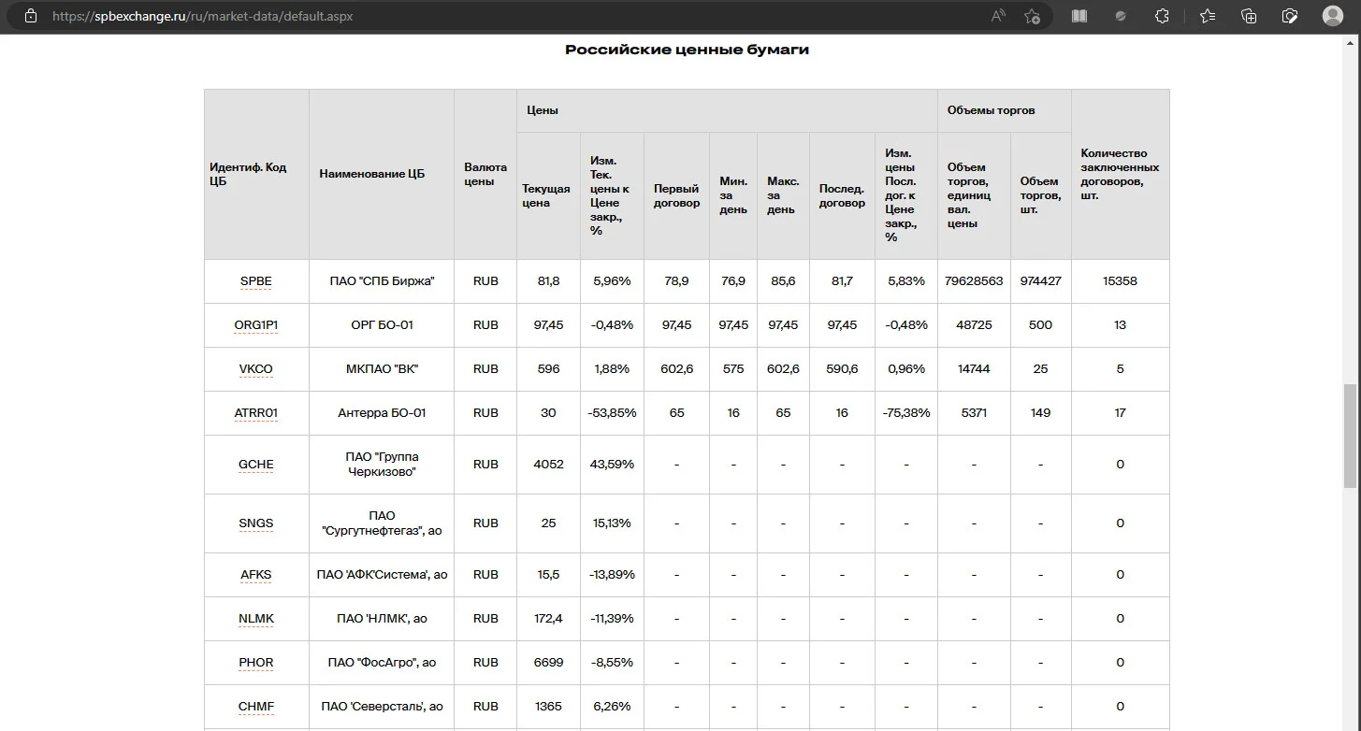Open the SPBE ticker link
This screenshot has height=731, width=1361.
(256, 280)
